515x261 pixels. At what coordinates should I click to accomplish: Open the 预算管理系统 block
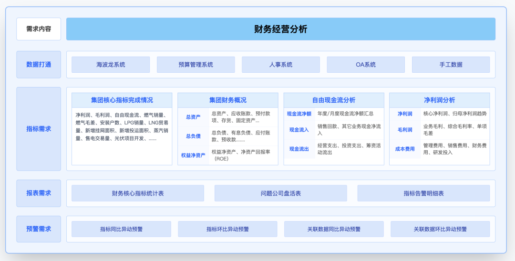[196, 65]
